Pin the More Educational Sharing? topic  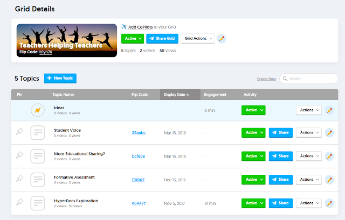pyautogui.click(x=19, y=155)
